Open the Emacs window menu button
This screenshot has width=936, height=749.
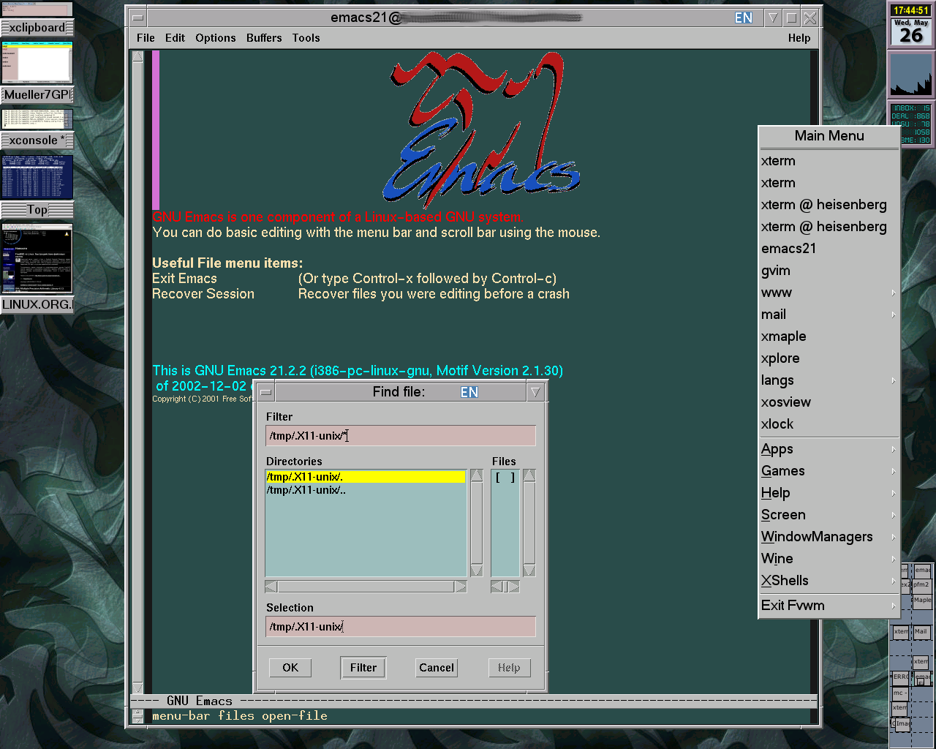[137, 18]
